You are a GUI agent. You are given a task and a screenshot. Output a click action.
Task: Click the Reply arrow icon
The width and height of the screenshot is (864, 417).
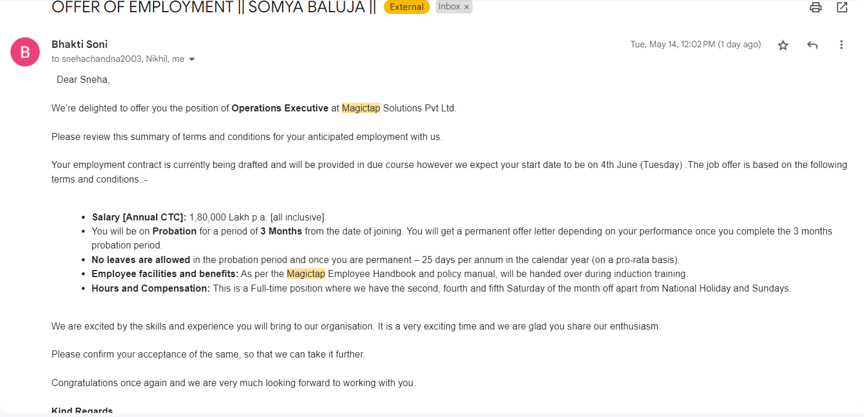pos(812,45)
